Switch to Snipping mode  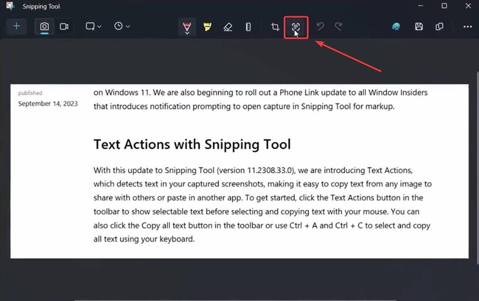[x=43, y=26]
